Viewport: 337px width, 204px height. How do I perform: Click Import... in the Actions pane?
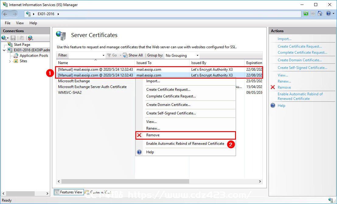click(x=284, y=39)
